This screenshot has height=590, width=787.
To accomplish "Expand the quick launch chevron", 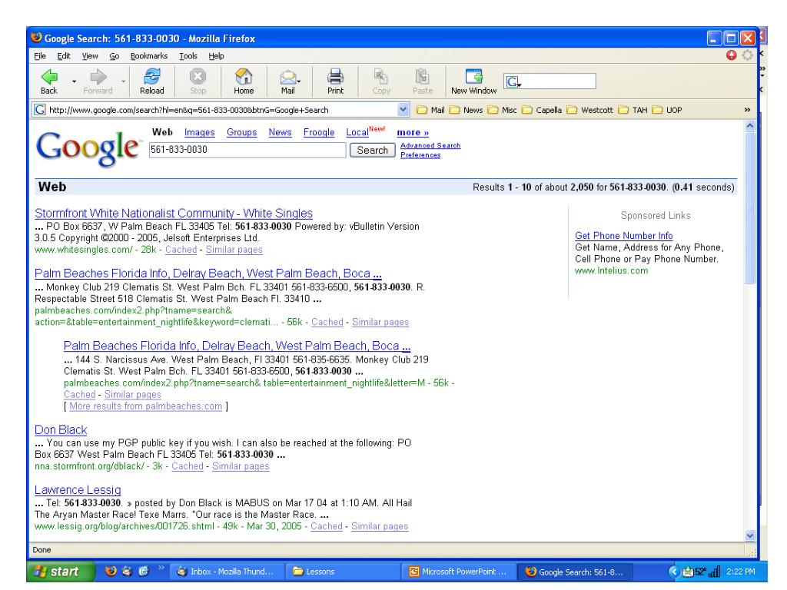I will (x=161, y=568).
